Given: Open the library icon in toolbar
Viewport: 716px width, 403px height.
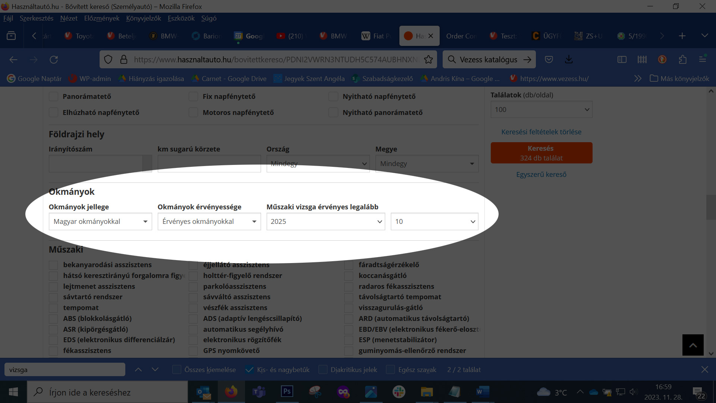Looking at the screenshot, I should click(642, 59).
